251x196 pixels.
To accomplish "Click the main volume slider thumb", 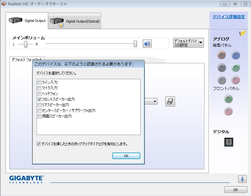I will [x=135, y=44].
